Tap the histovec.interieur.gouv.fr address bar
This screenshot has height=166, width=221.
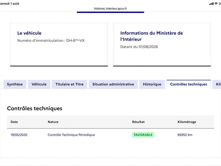pos(110,9)
